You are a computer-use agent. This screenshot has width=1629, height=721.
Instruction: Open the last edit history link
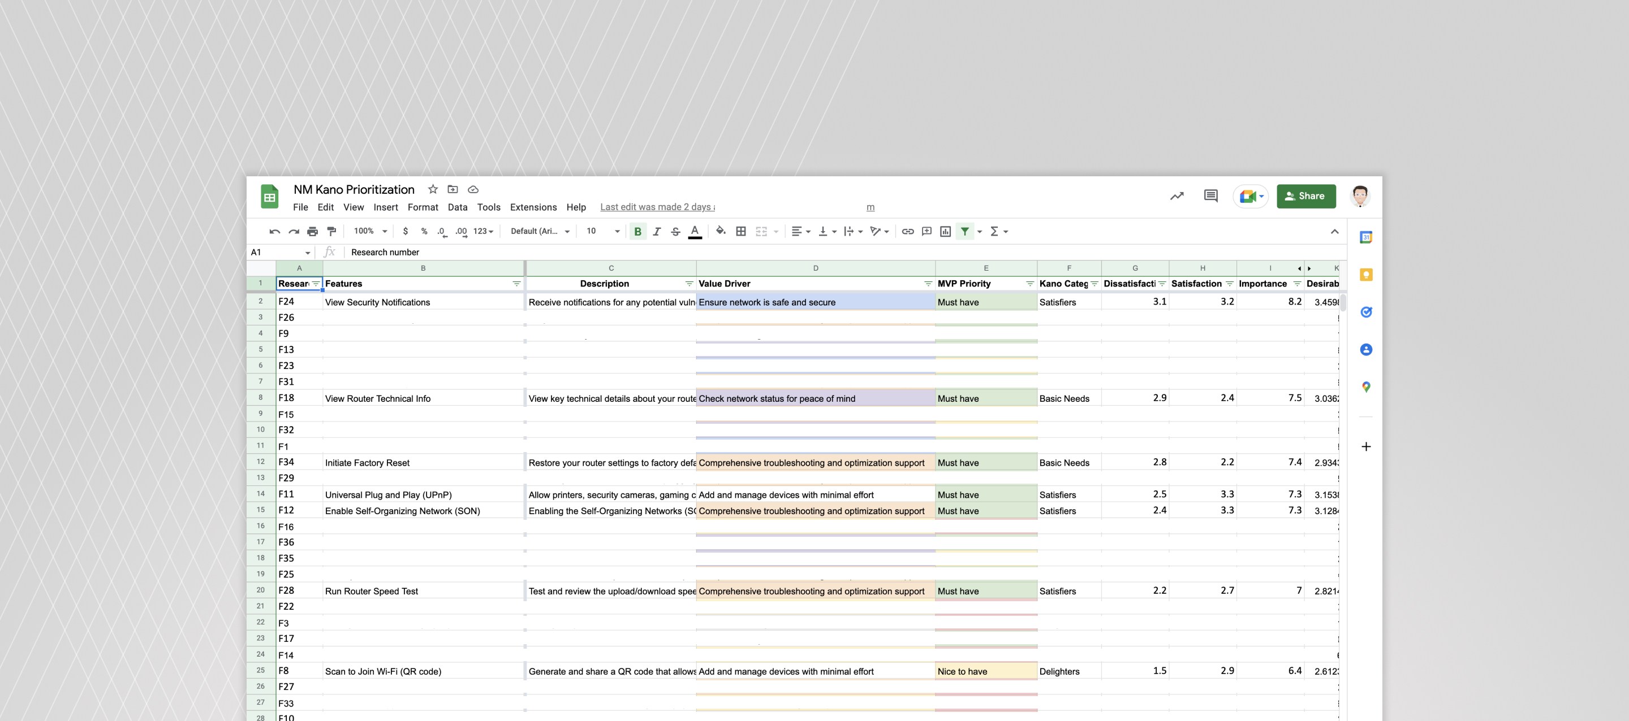(657, 207)
